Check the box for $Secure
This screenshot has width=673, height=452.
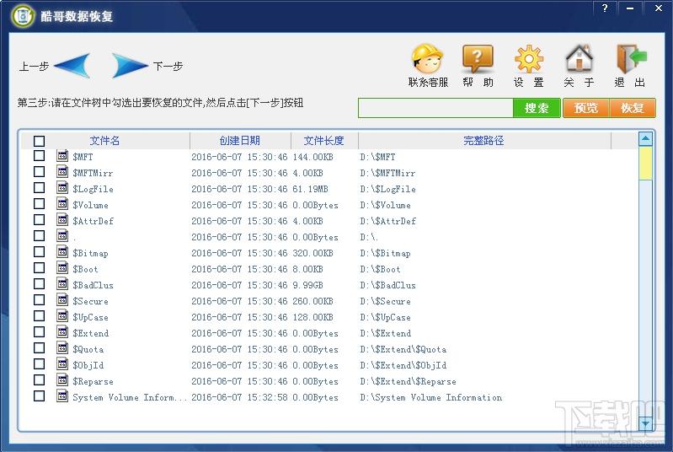click(x=39, y=299)
